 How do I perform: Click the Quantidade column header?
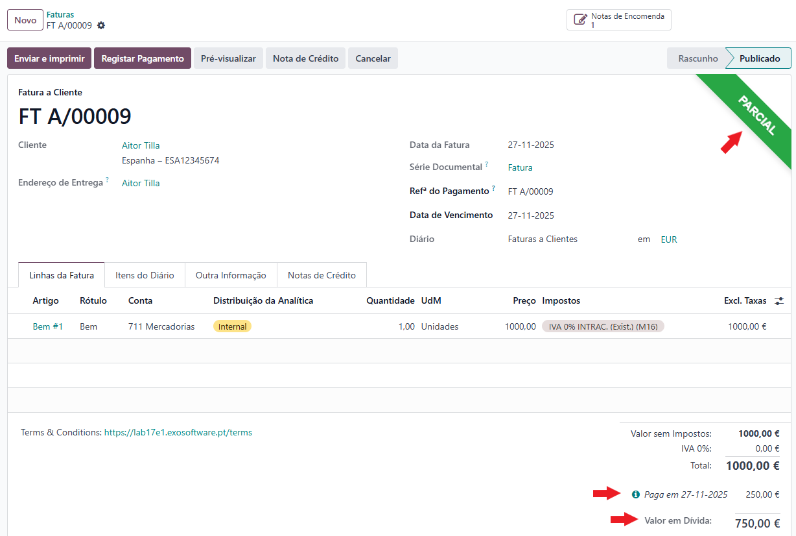(x=390, y=300)
